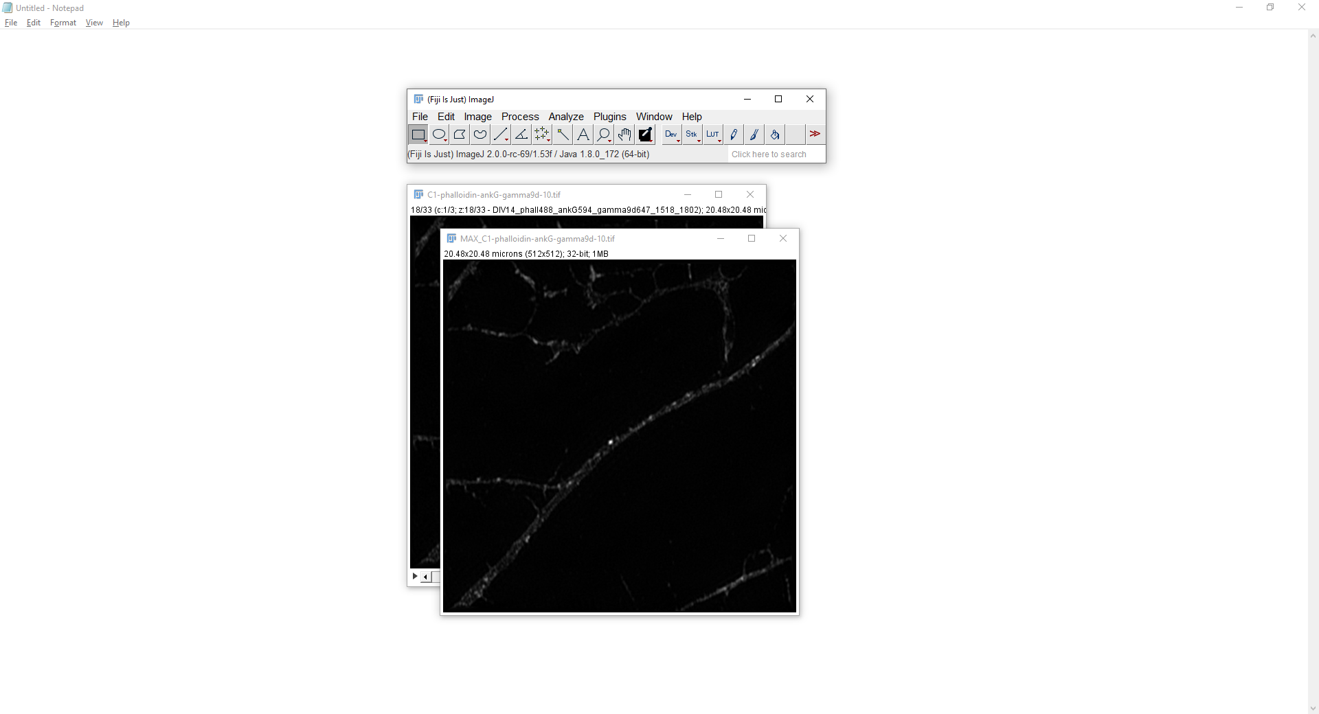Click the ImageJ search field
Image resolution: width=1319 pixels, height=714 pixels.
(x=776, y=154)
